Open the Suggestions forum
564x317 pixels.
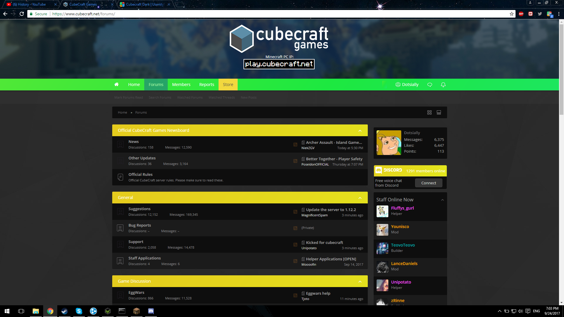(x=139, y=209)
